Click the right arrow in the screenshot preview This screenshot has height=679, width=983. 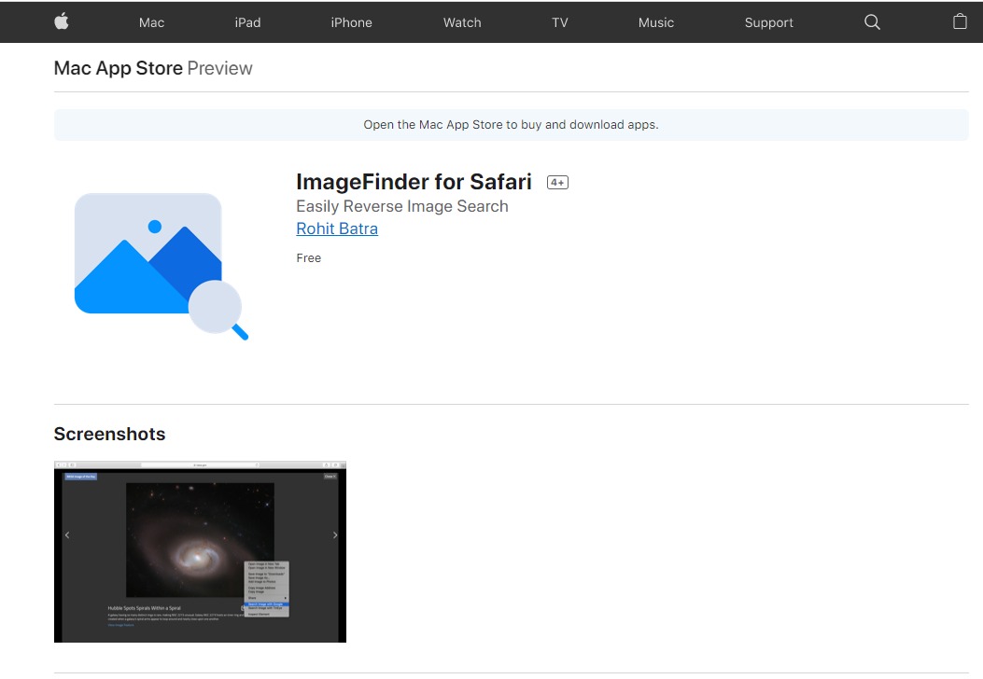335,535
